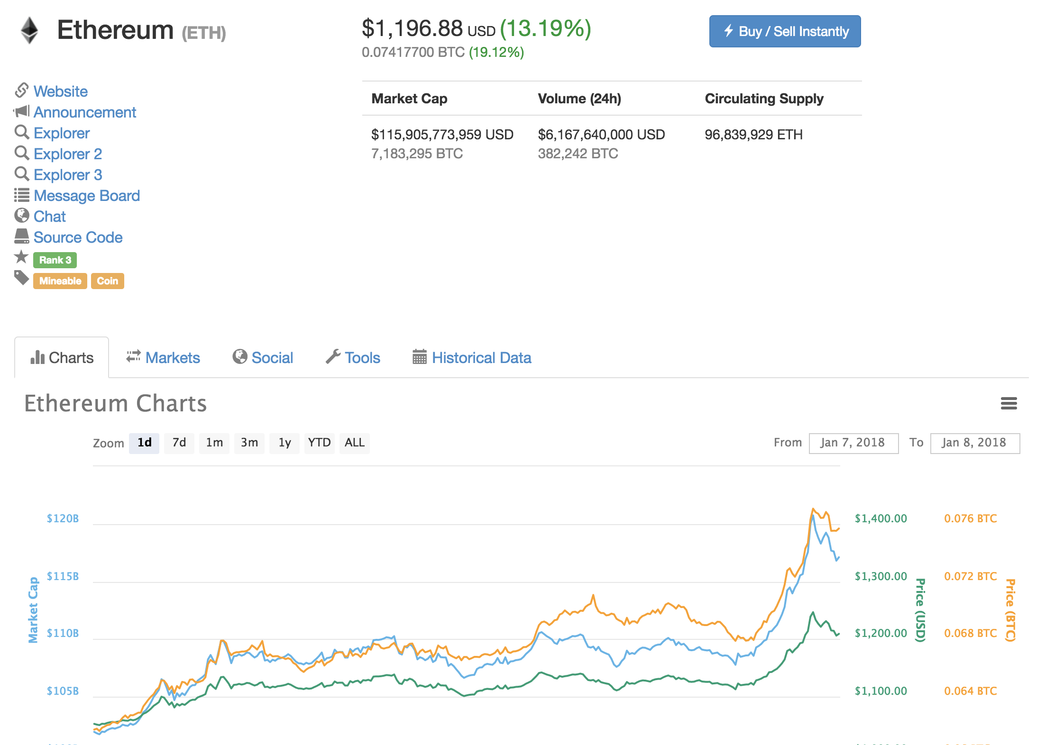Click the exchange arrows icon beside Markets
The image size is (1046, 745).
(x=134, y=356)
